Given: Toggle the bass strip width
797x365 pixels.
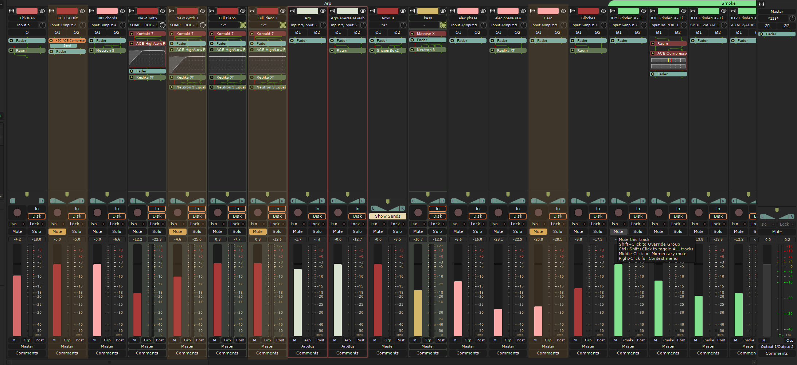Looking at the screenshot, I should [x=412, y=11].
